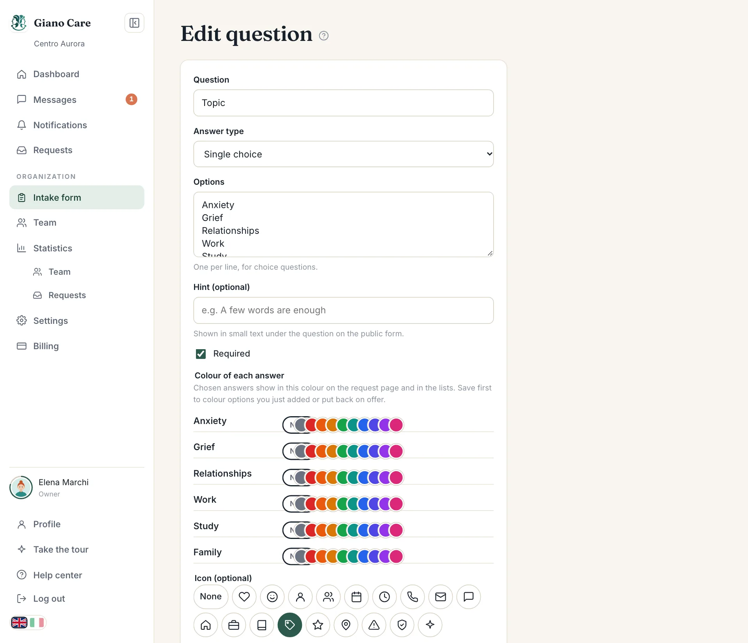Viewport: 748px width, 643px height.
Task: Click the Question text field
Action: coord(344,103)
